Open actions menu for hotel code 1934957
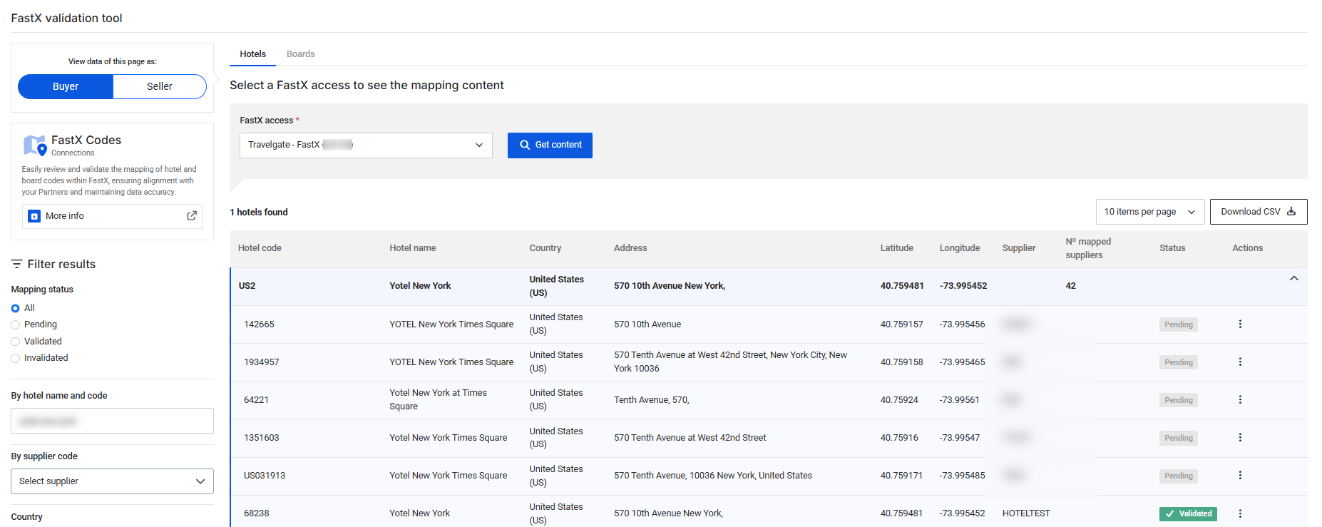Screen dimensions: 1322x527 pos(1240,362)
